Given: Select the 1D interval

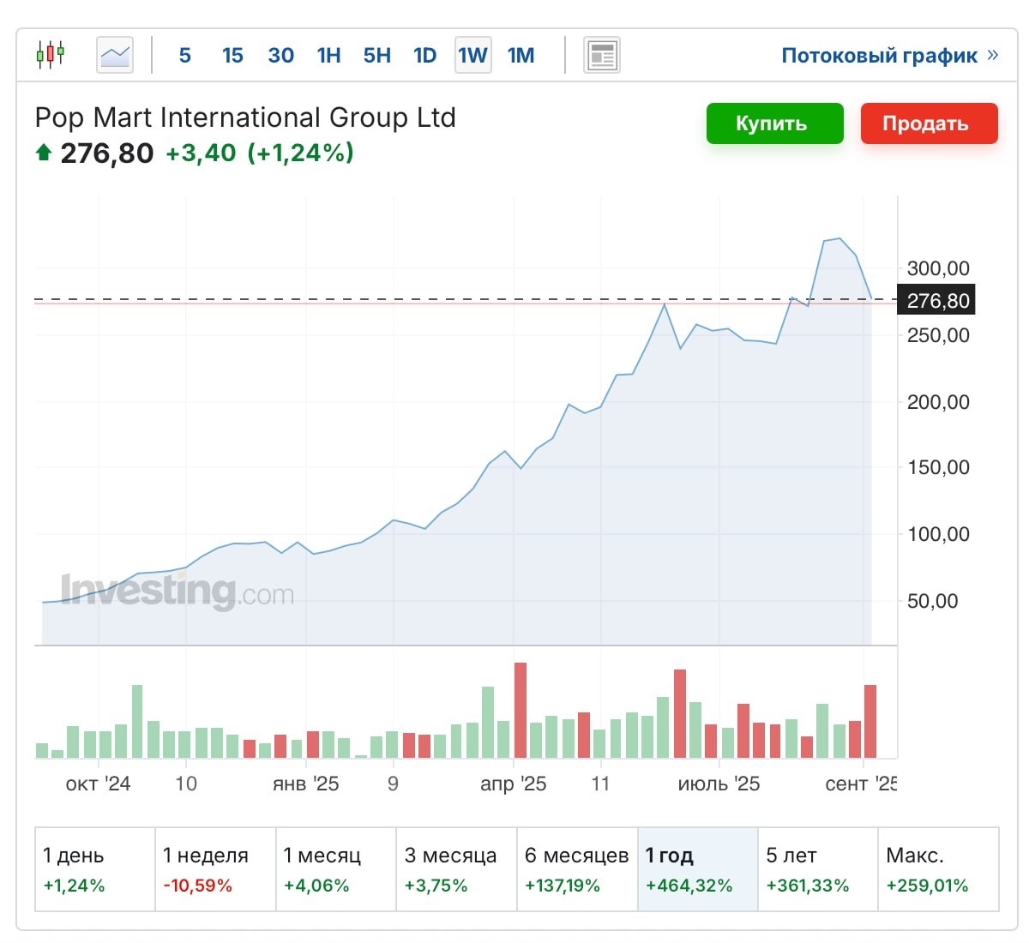Looking at the screenshot, I should [x=424, y=56].
